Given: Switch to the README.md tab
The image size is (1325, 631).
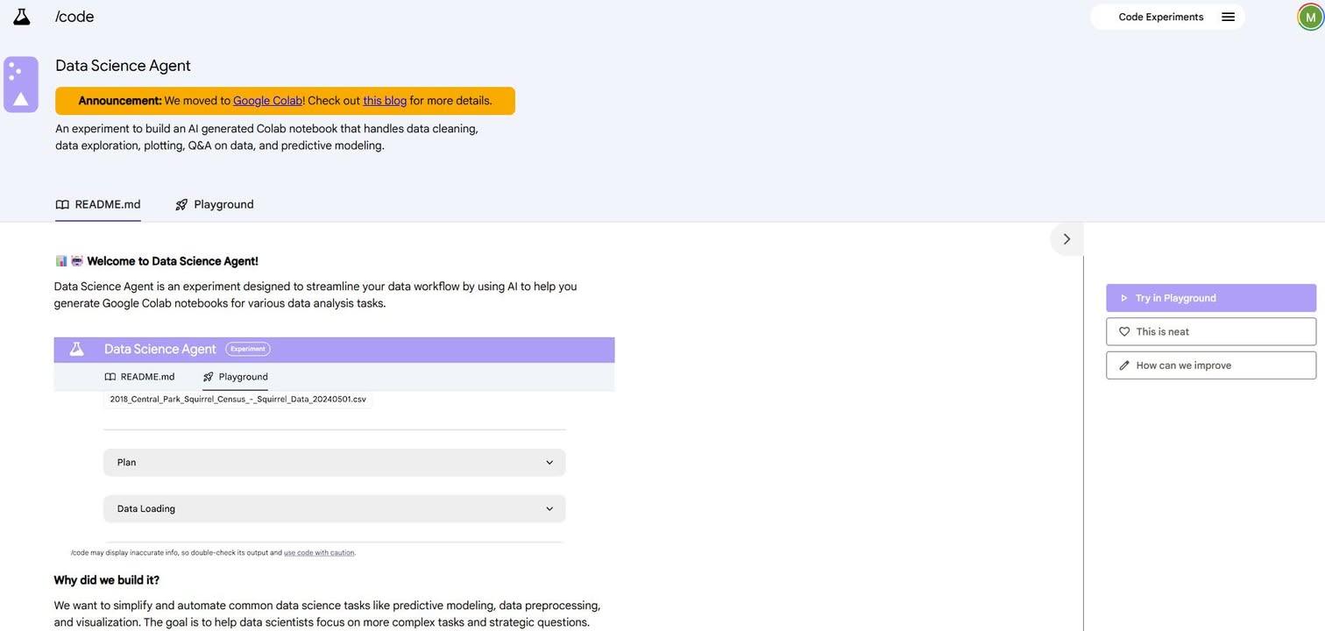Looking at the screenshot, I should pos(98,204).
